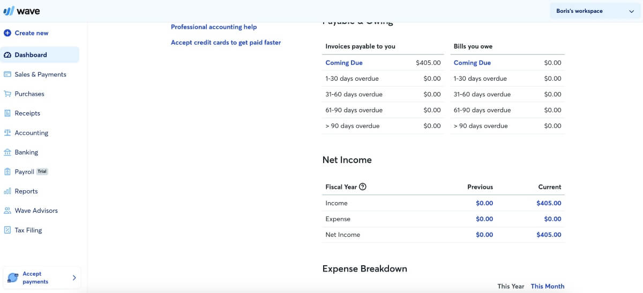Click the Sales & Payments card icon
Image resolution: width=643 pixels, height=293 pixels.
coord(7,74)
